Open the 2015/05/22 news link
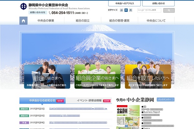Screen dimensions: 194x129 [x=78, y=109]
